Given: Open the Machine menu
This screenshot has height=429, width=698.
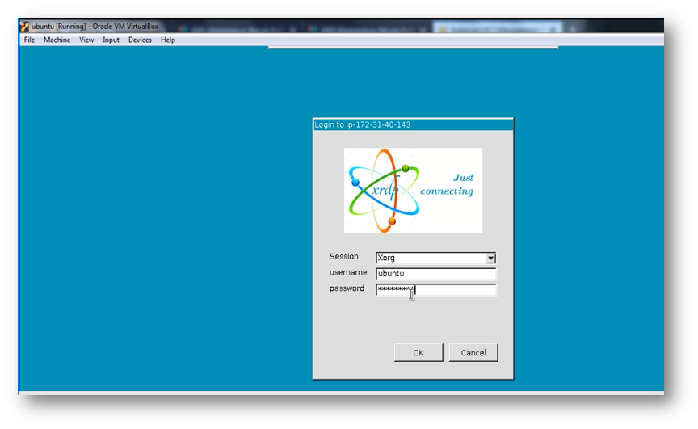Looking at the screenshot, I should pos(57,40).
